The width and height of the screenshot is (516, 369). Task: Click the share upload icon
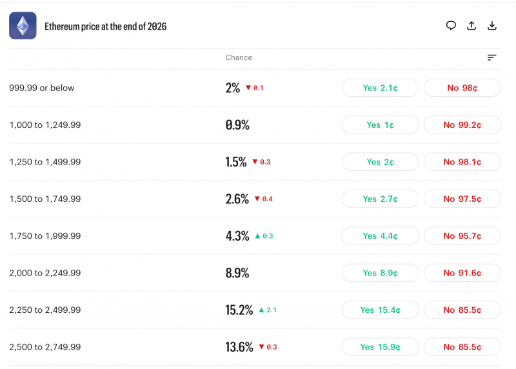(x=471, y=26)
